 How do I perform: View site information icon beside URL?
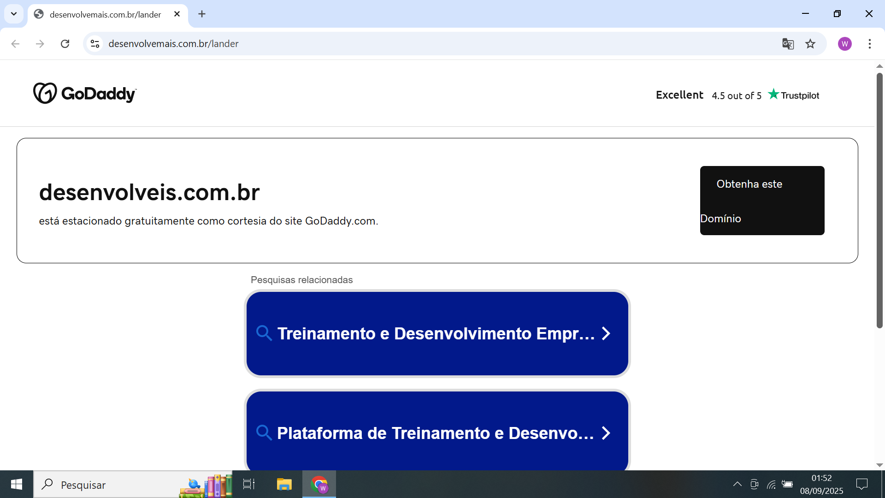(95, 44)
